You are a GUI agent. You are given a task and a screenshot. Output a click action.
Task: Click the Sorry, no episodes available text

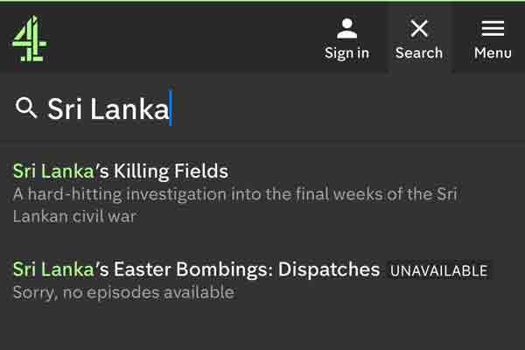tap(123, 292)
